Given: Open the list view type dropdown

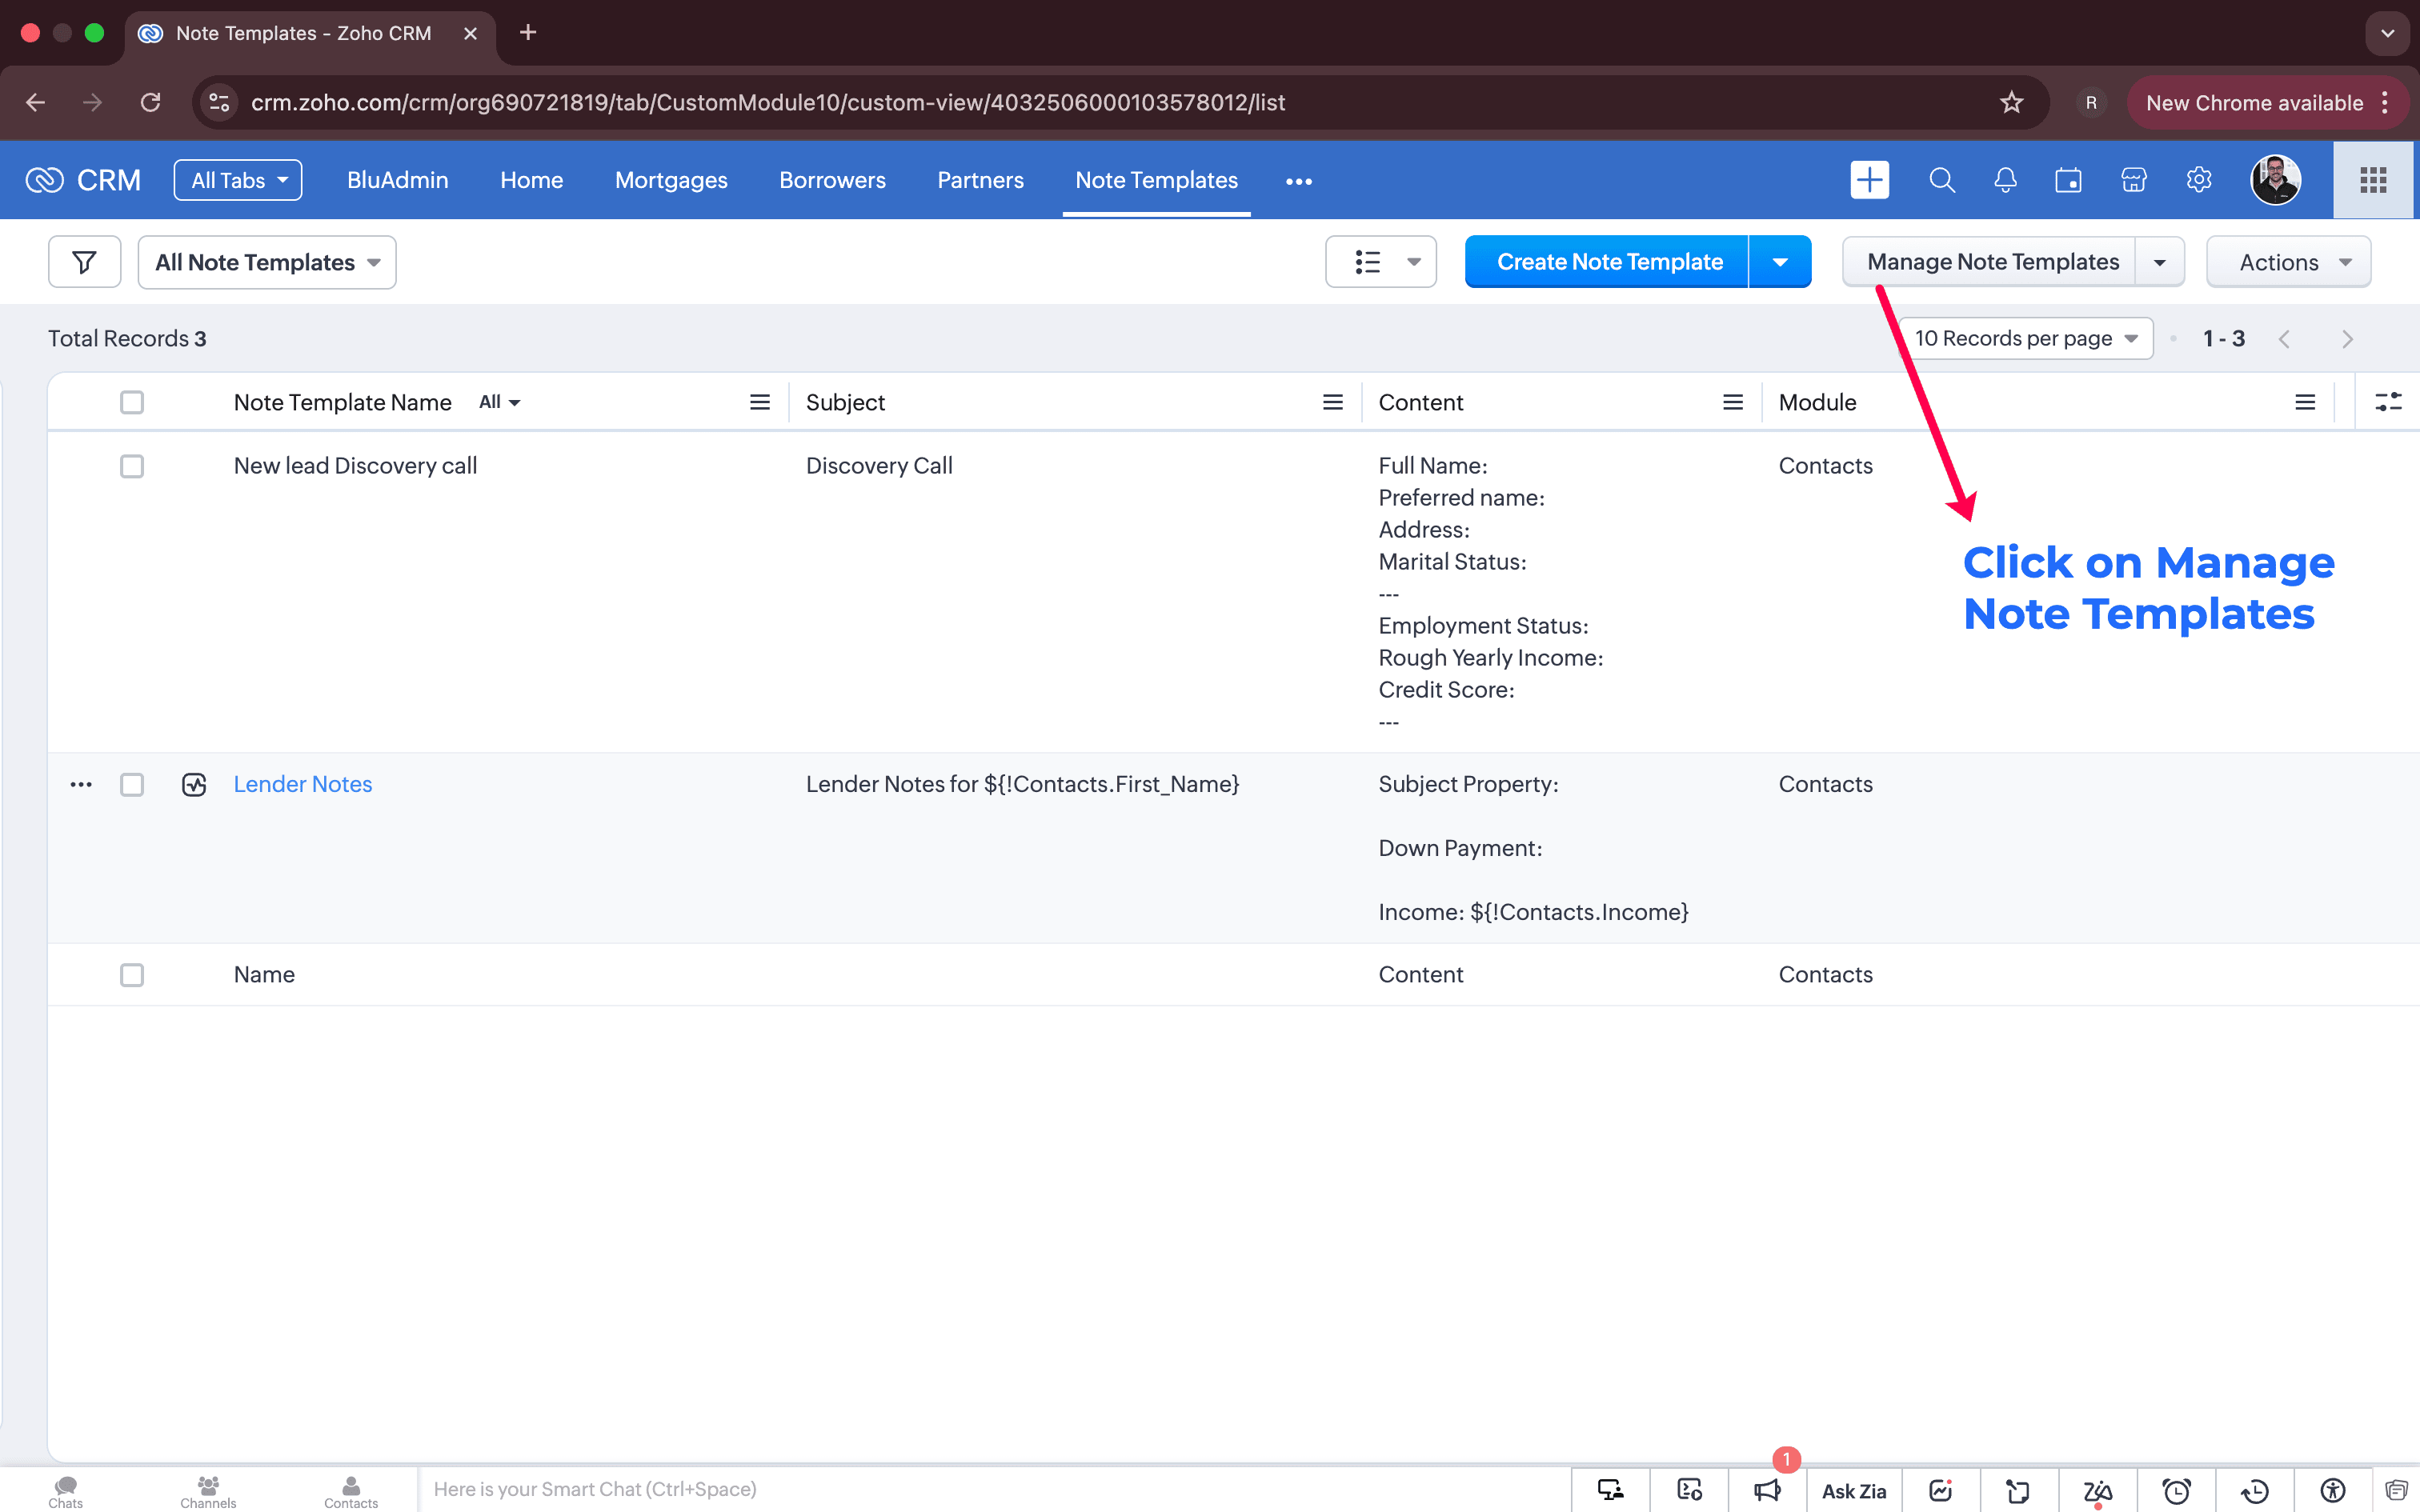Looking at the screenshot, I should point(1381,262).
